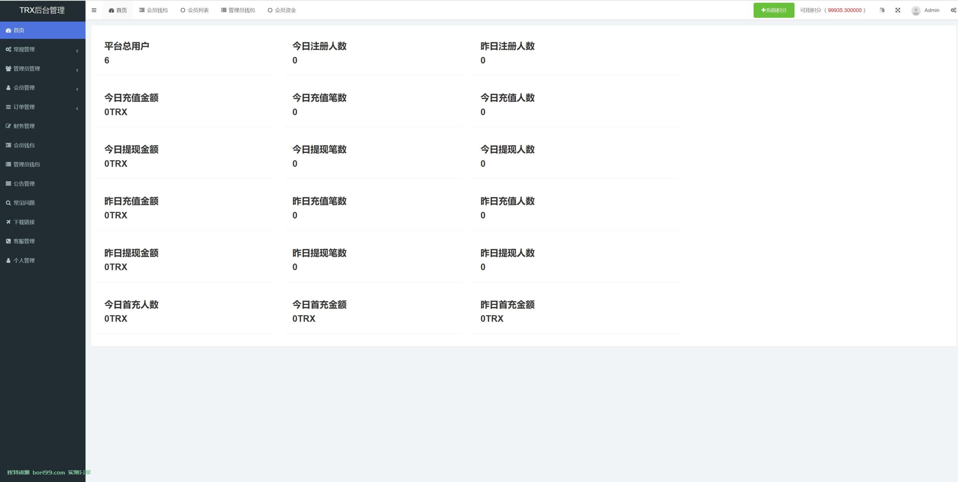Switch to the 会员钱包 tab in top bar
Image resolution: width=958 pixels, height=482 pixels.
pyautogui.click(x=153, y=10)
